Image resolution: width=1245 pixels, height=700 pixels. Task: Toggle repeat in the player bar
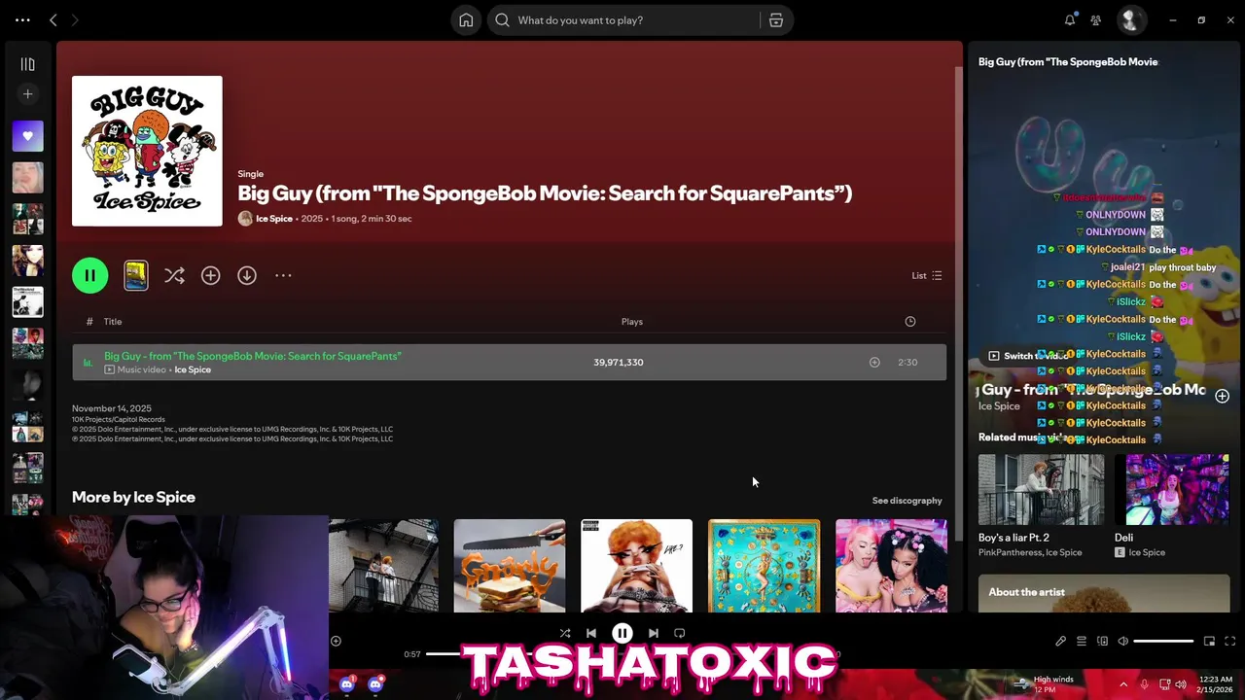[x=680, y=633]
